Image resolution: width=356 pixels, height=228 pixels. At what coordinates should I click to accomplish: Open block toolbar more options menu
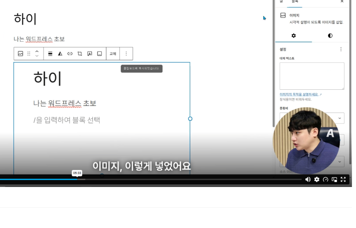coord(126,54)
